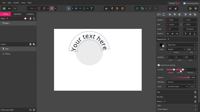
Task: Select the Pointer tool
Action: tap(69, 8)
